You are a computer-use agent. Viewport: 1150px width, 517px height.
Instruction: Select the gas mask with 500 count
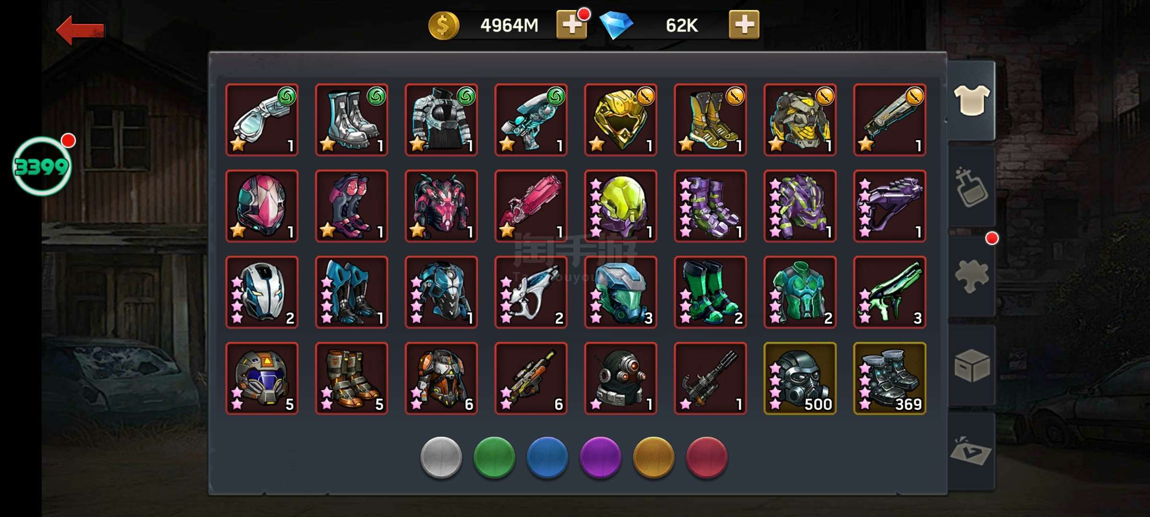coord(800,378)
